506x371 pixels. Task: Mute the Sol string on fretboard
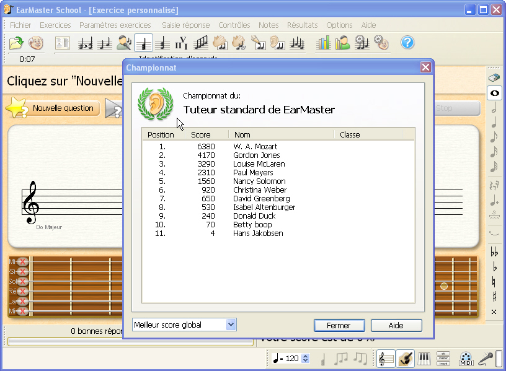22,281
